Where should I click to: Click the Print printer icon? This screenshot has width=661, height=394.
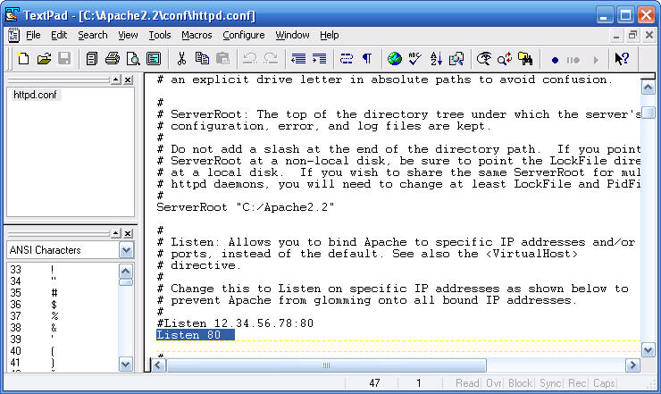113,59
